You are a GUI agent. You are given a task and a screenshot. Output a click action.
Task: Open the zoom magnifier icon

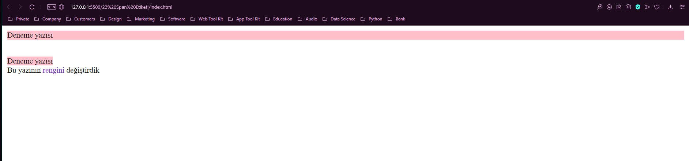pyautogui.click(x=600, y=7)
